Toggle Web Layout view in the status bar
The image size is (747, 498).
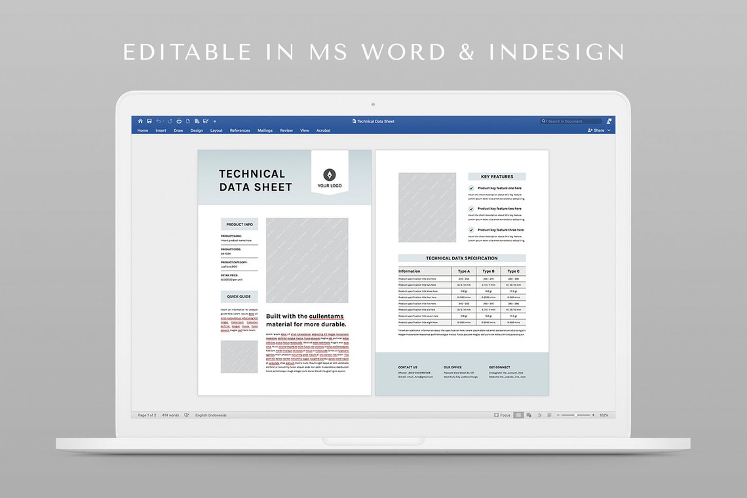tap(529, 415)
